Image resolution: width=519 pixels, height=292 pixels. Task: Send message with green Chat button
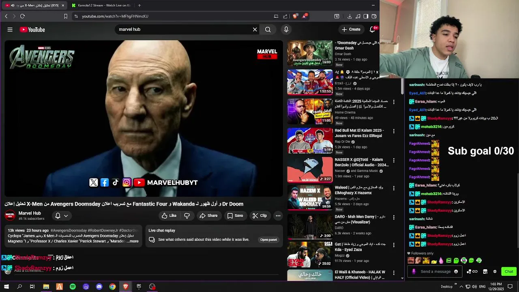click(x=509, y=272)
